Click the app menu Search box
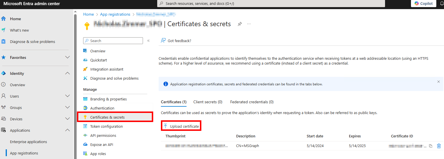The image size is (444, 159). 113,41
